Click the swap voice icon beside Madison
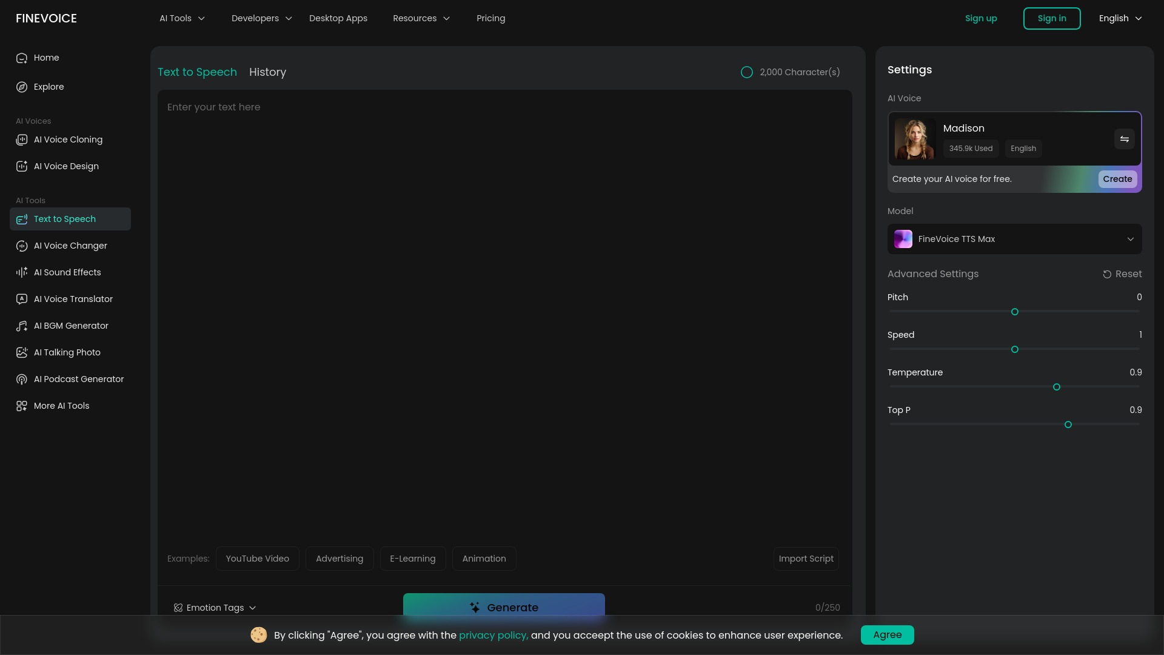 (1124, 139)
